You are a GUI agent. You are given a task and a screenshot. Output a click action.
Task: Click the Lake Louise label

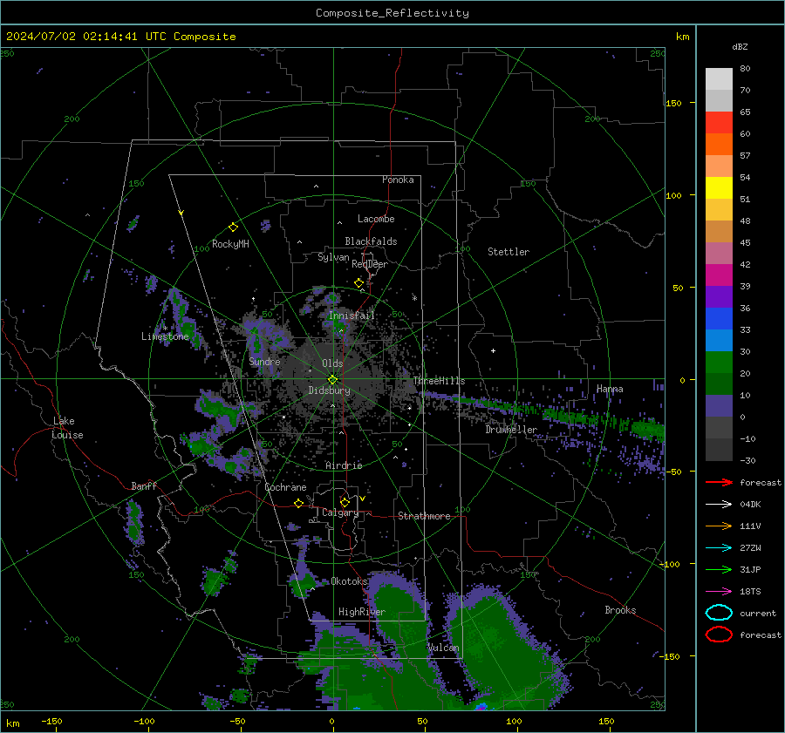click(67, 428)
